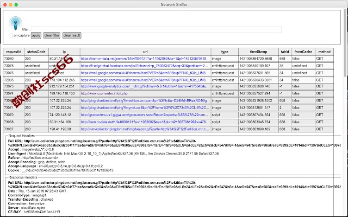Select the xmlhttprequest type cell in row 73074

coord(225,93)
